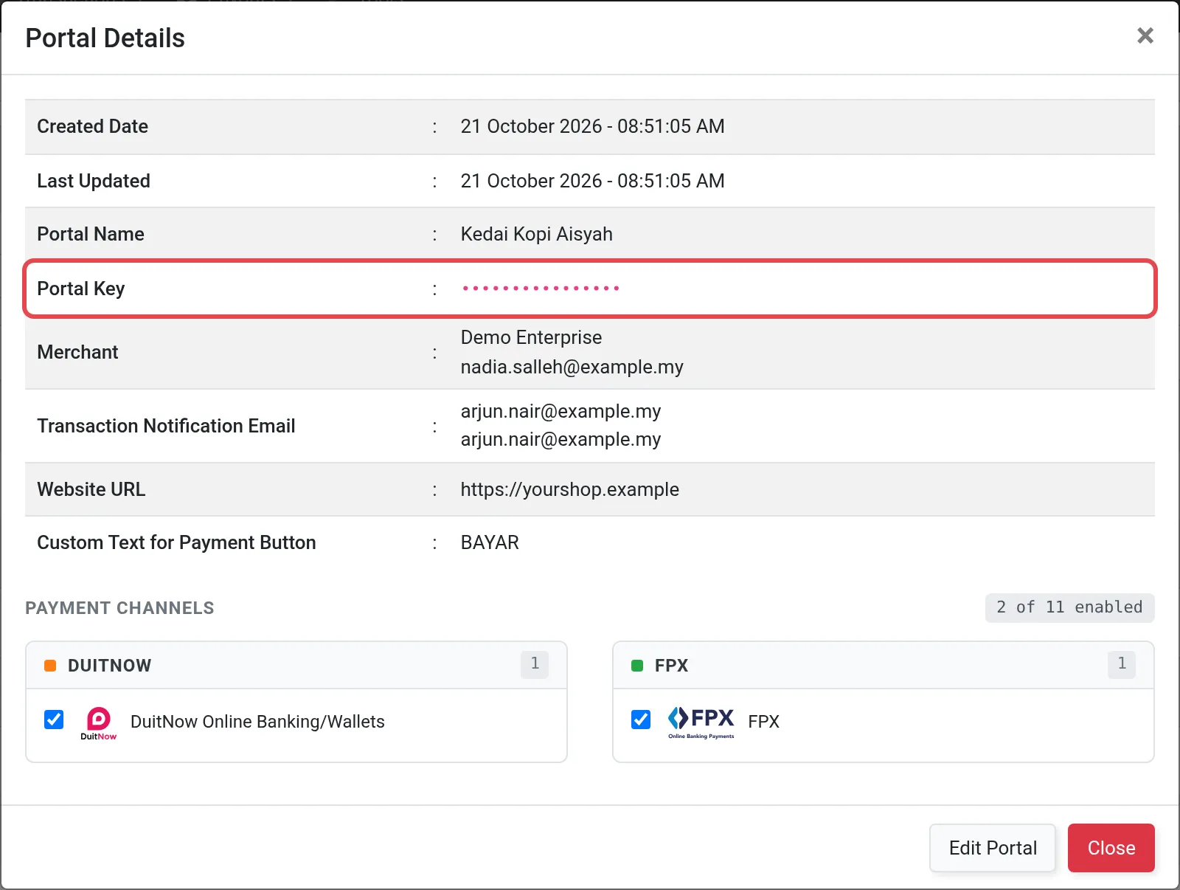Click the DUITNOW group count badge
The width and height of the screenshot is (1180, 890).
click(535, 664)
